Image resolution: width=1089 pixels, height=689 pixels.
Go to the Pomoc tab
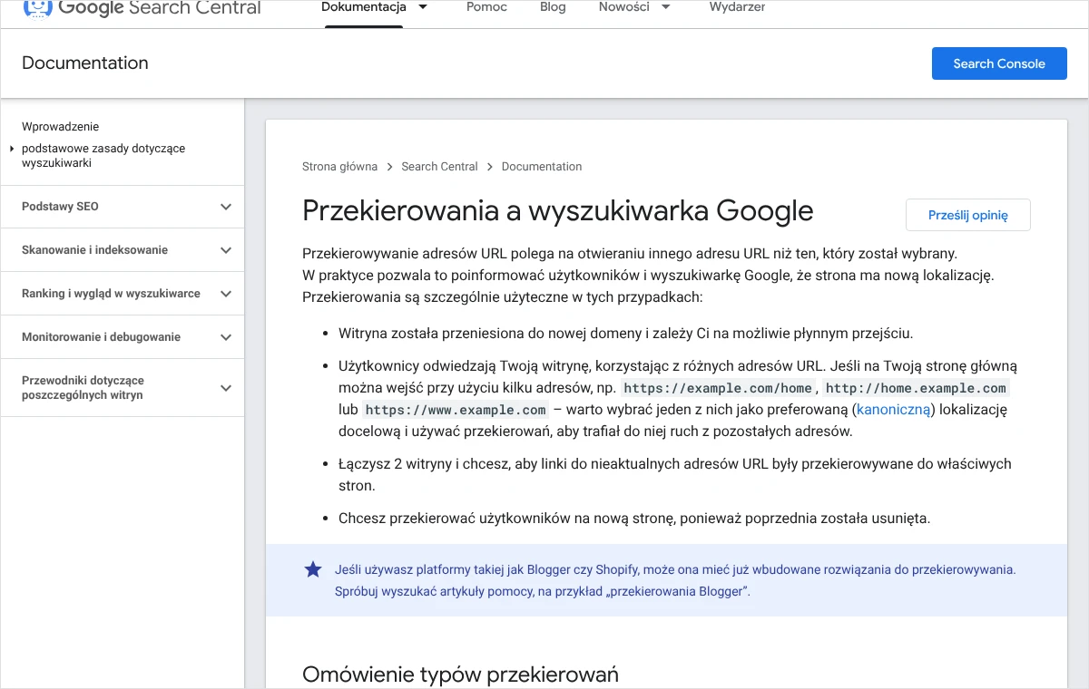pos(486,7)
